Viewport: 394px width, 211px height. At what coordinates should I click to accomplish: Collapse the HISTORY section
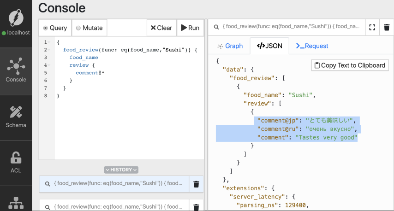[x=121, y=170]
